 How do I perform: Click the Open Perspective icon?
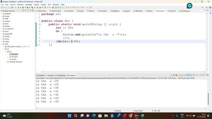tap(207, 8)
